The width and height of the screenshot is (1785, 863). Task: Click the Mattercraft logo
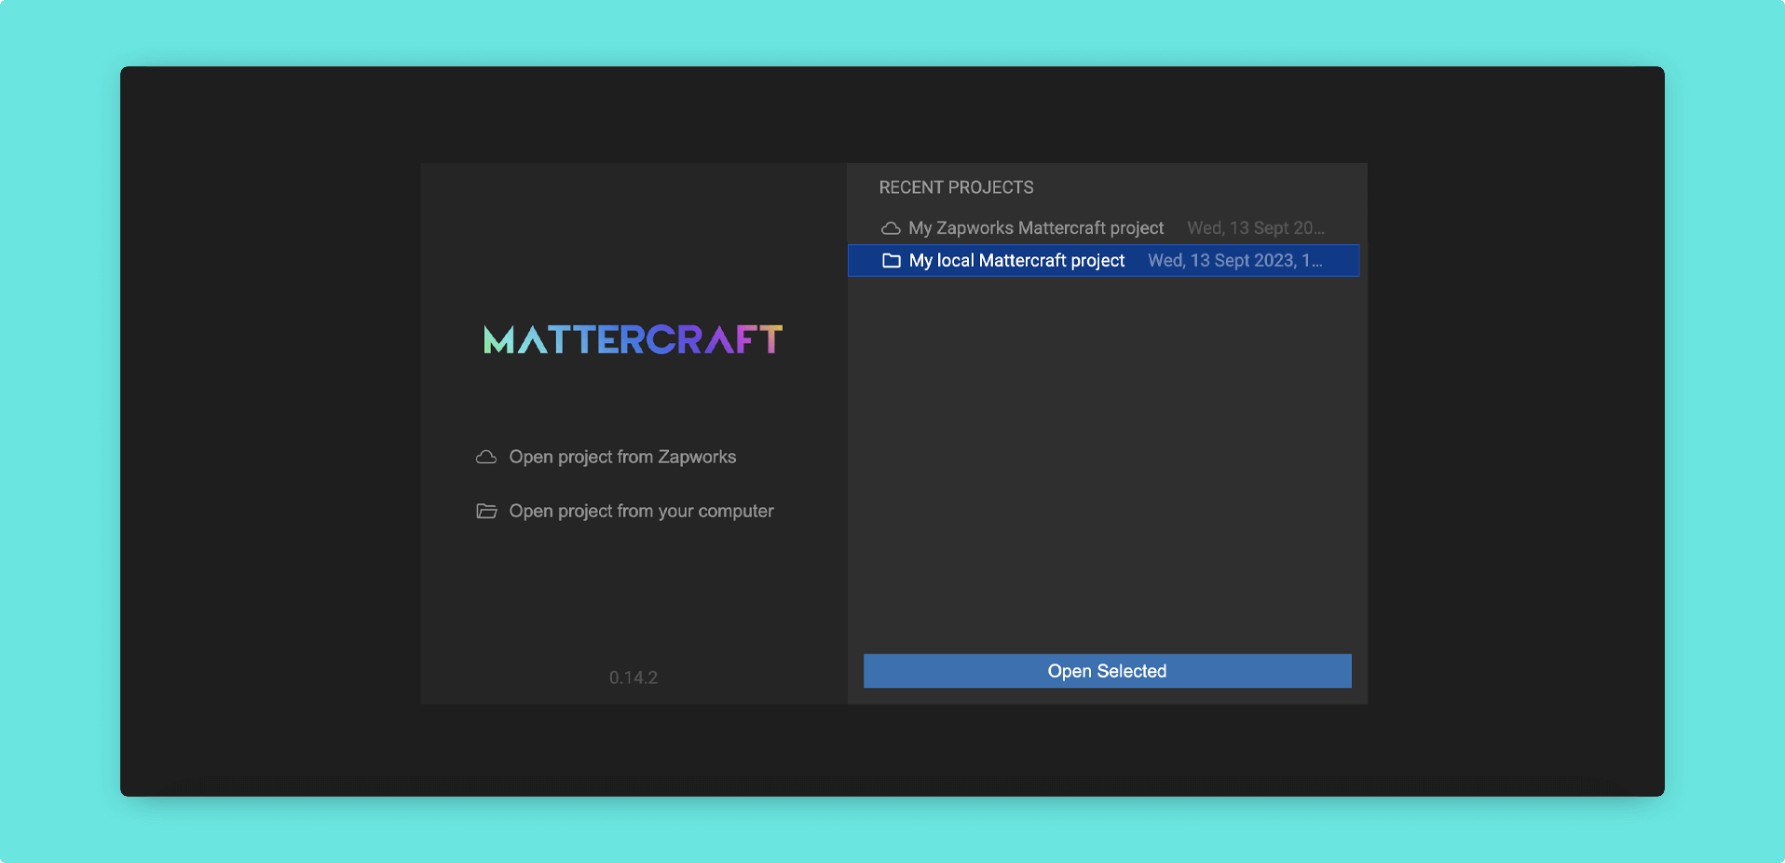point(634,339)
